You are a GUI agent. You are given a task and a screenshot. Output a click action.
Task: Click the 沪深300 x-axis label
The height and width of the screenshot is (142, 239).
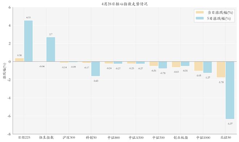click(69, 137)
